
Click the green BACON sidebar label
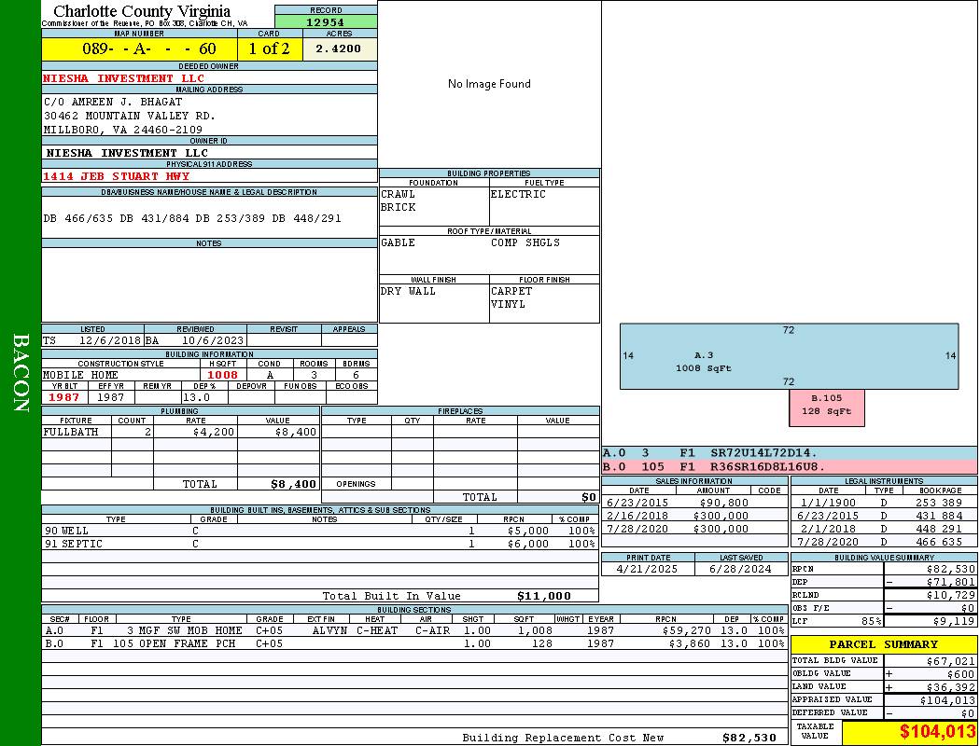click(21, 373)
